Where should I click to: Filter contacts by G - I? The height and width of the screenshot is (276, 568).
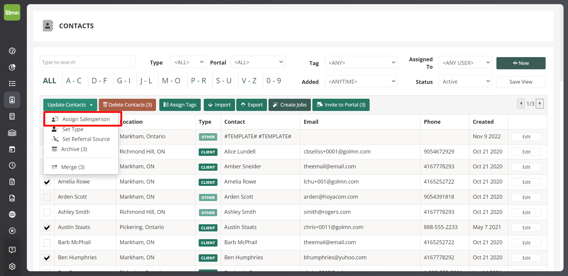click(124, 81)
